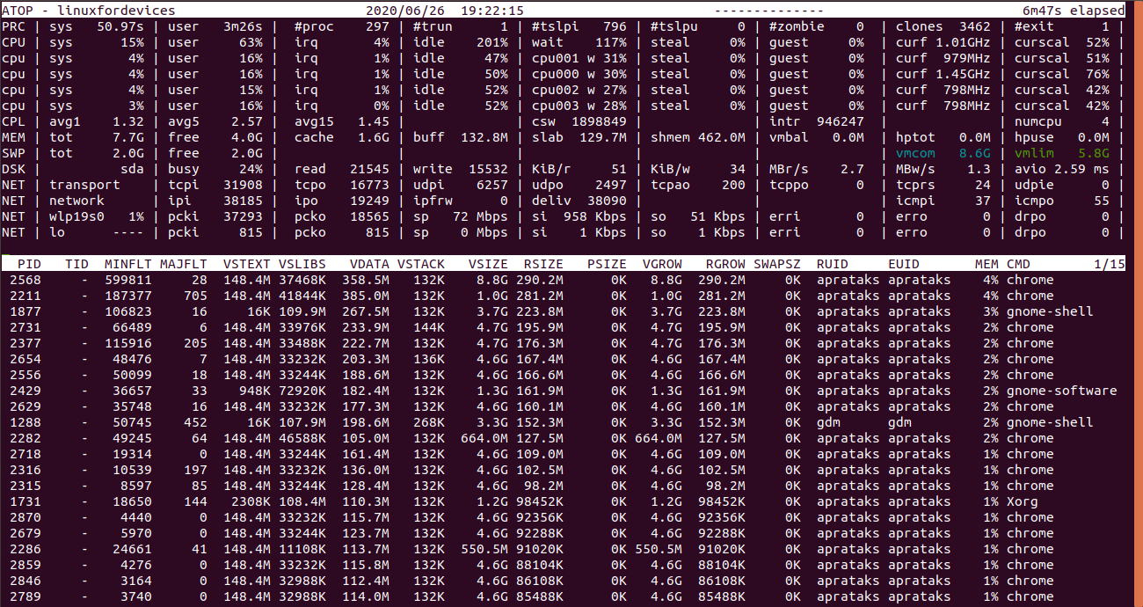Screen dimensions: 1143x607
Task: Select process row with PID 2429
Action: coord(563,391)
